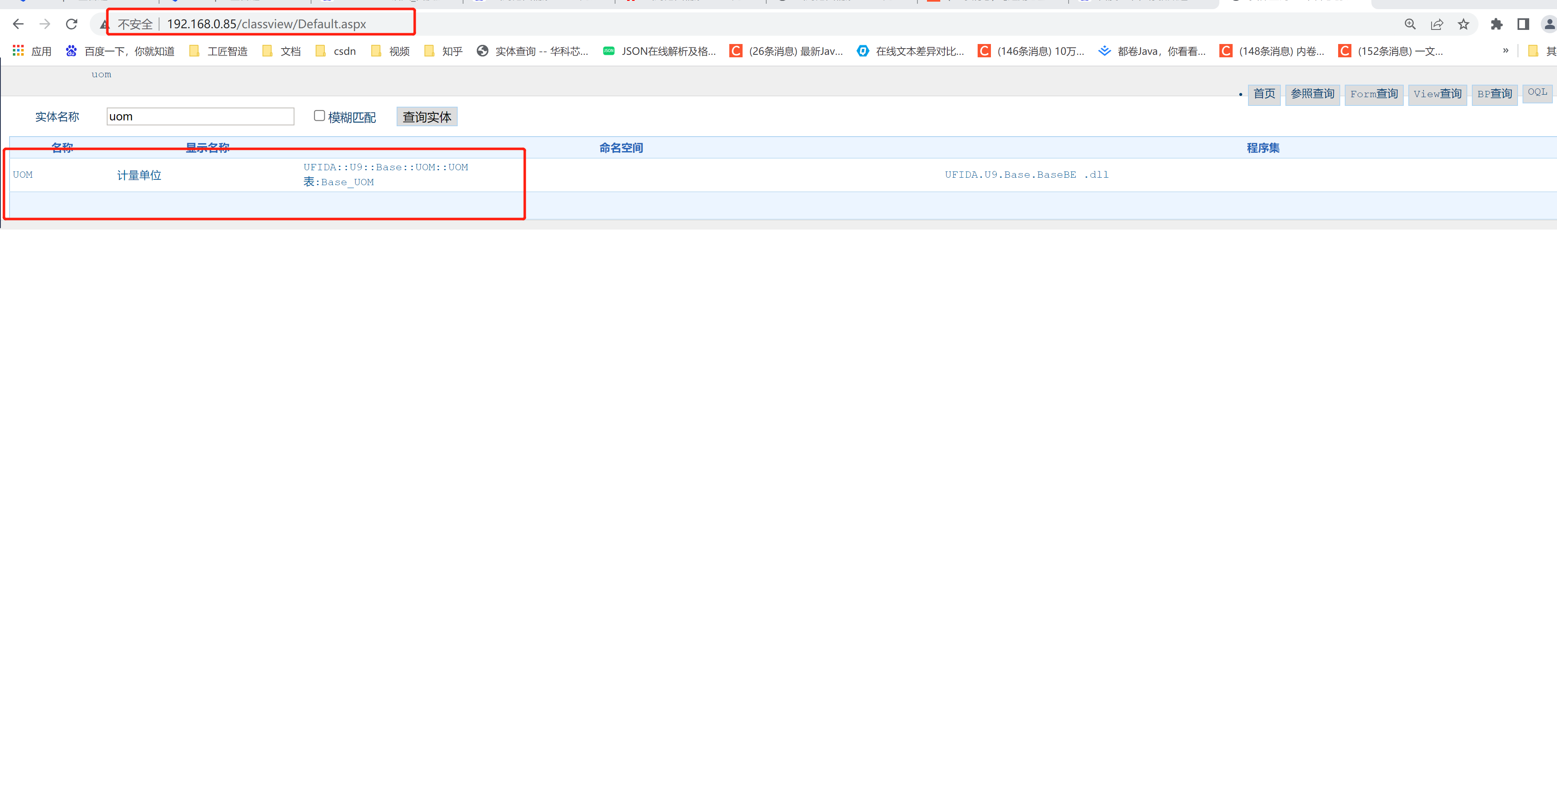Toggle the browser side panel icon
The image size is (1557, 788).
point(1523,24)
